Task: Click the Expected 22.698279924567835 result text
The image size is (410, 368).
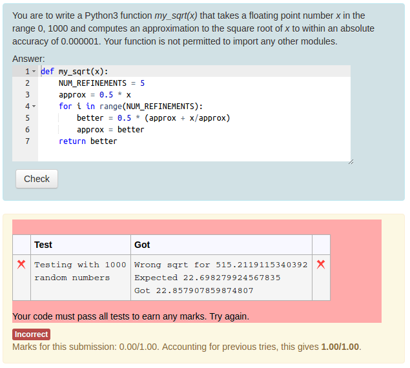Action: (x=207, y=278)
